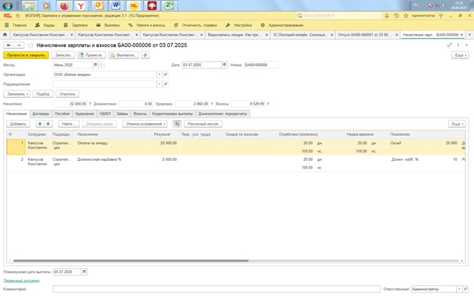The width and height of the screenshot is (474, 296).
Task: Select row with Должностная надбавка %
Action: pyautogui.click(x=235, y=163)
